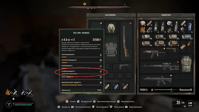Select the bread loaf in inventory
This screenshot has width=199, height=112.
(x=143, y=23)
